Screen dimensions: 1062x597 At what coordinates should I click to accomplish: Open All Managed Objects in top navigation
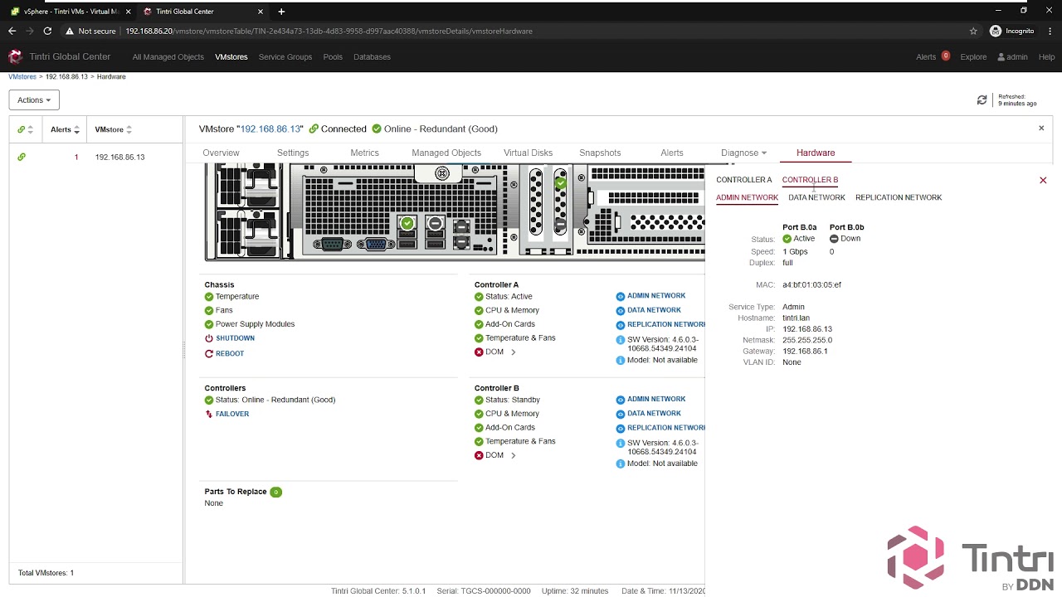pos(168,57)
